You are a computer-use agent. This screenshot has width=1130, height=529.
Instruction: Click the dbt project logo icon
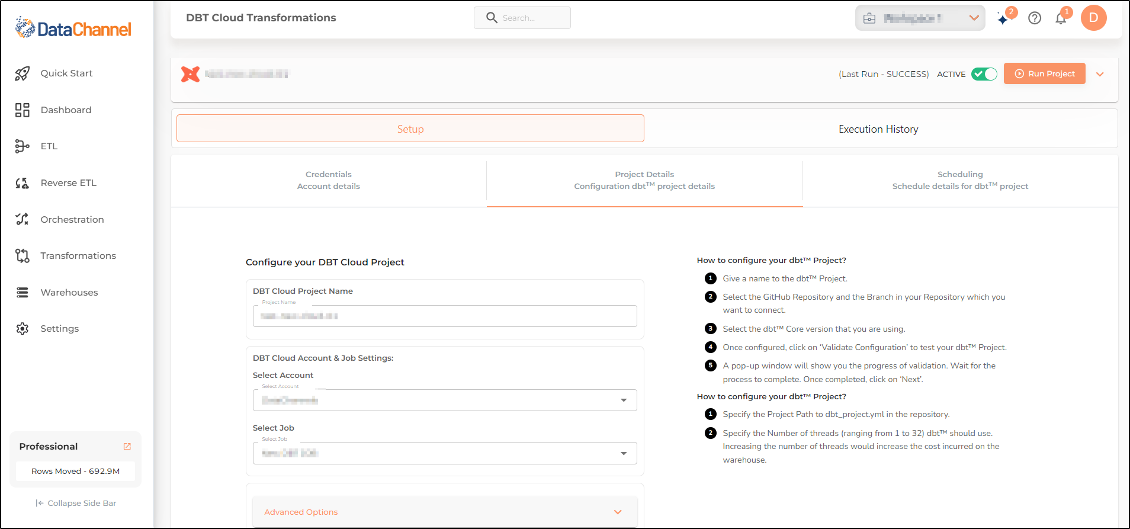click(x=190, y=74)
